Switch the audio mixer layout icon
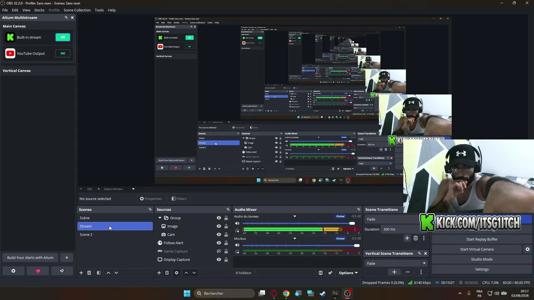Image resolution: width=534 pixels, height=300 pixels. 320,273
